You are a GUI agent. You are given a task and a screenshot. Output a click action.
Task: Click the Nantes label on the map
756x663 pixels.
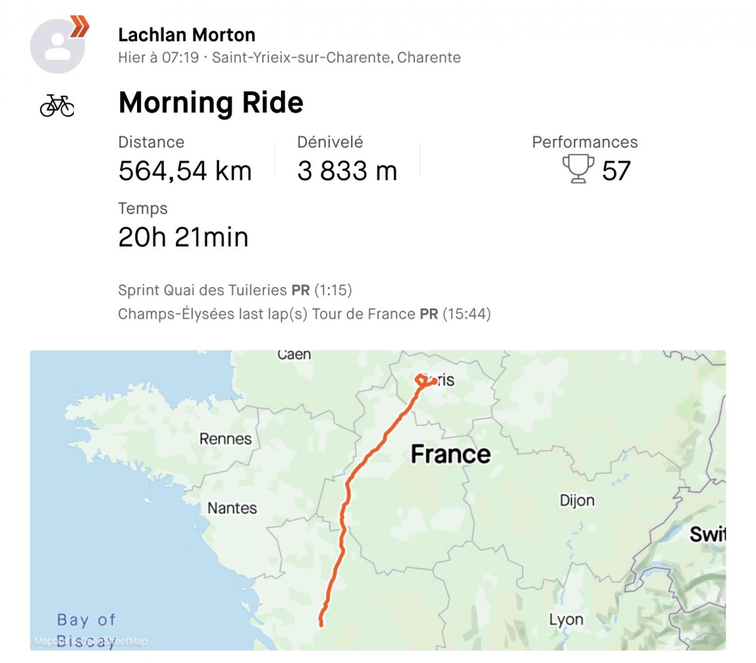point(232,508)
